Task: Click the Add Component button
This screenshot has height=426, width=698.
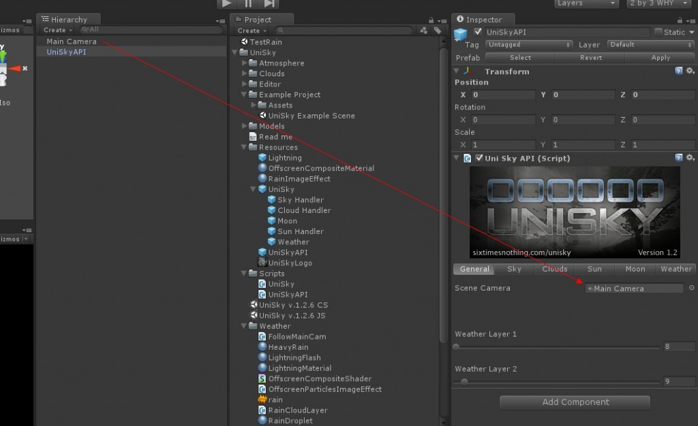Action: coord(574,402)
